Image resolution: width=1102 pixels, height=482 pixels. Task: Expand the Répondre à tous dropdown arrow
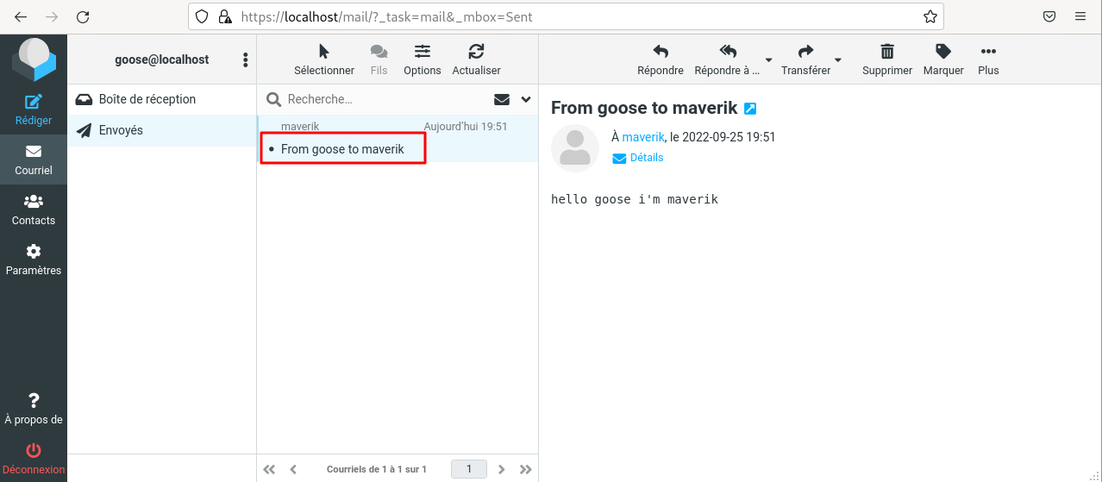click(767, 60)
